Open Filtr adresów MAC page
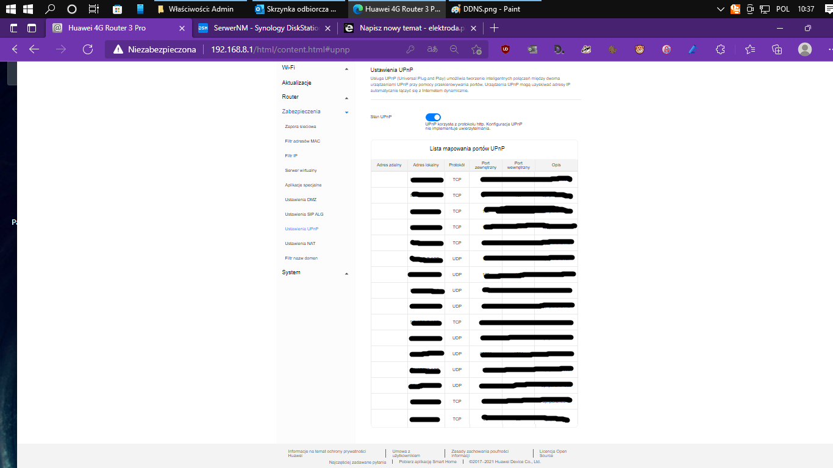 (x=302, y=141)
